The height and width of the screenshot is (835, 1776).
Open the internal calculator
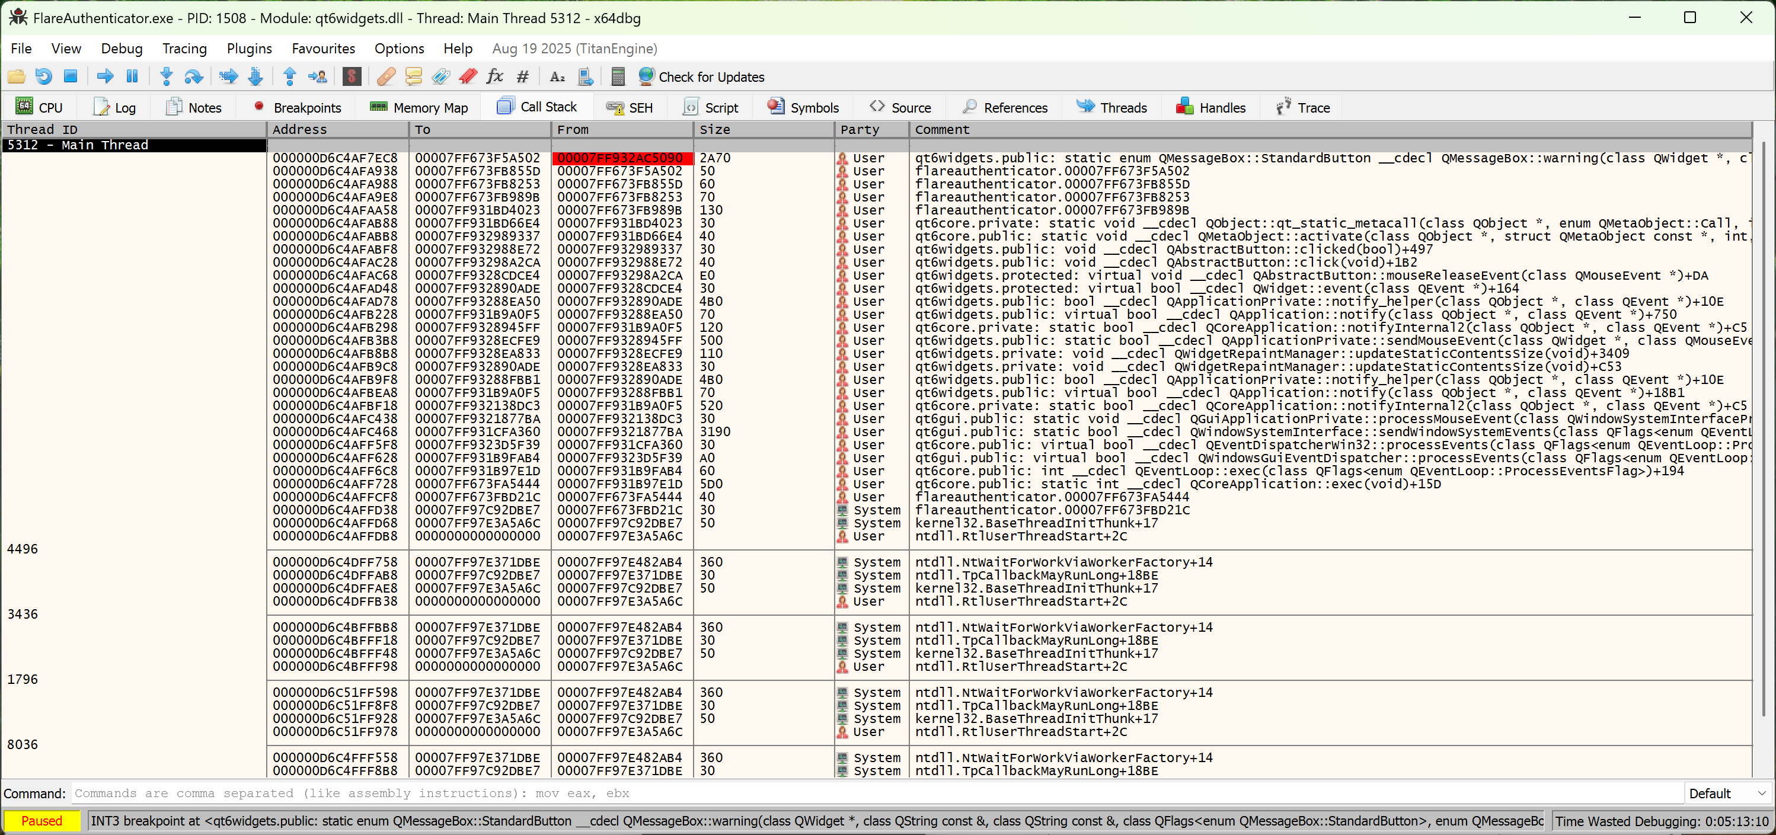point(617,76)
